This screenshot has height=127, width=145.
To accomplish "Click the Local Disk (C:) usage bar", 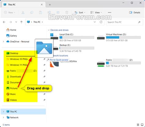I will pyautogui.click(x=77, y=37).
